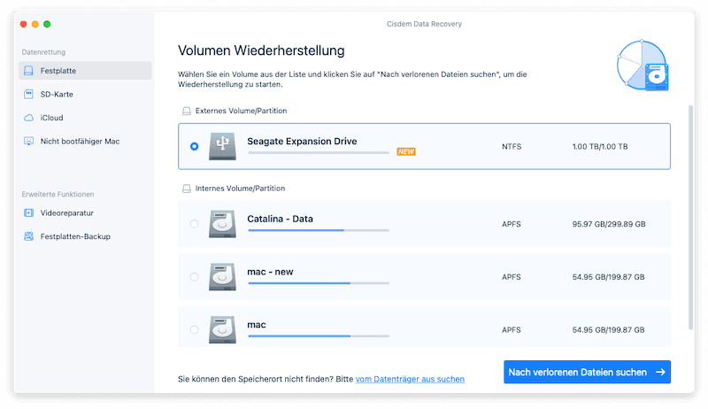
Task: Click the 1.00 TB/1.00 TB size value
Action: point(600,146)
